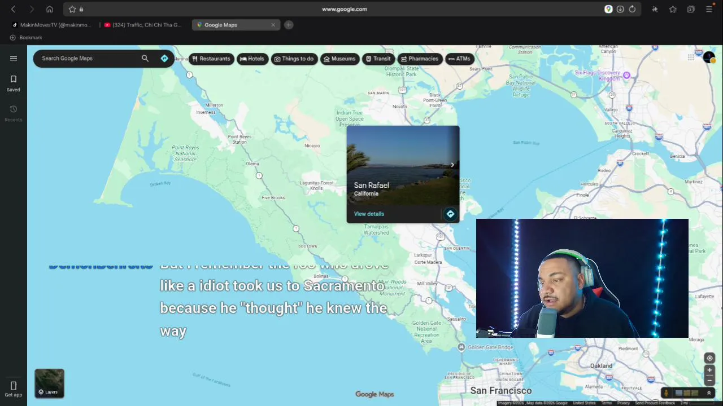Open the Saved places panel
Viewport: 723px width, 406px height.
click(14, 83)
